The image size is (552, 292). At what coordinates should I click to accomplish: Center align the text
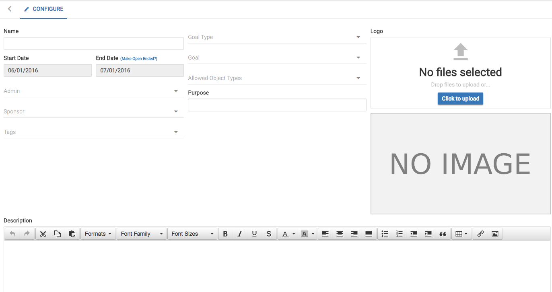(x=340, y=234)
